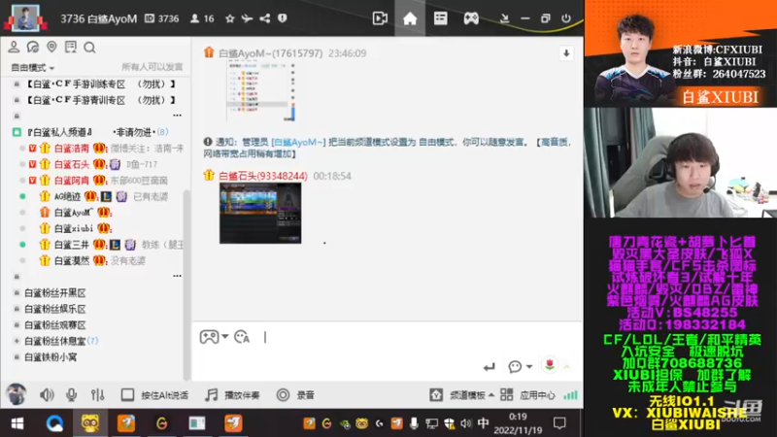Open 播放伴奏 accompaniment player
This screenshot has width=777, height=437.
232,395
